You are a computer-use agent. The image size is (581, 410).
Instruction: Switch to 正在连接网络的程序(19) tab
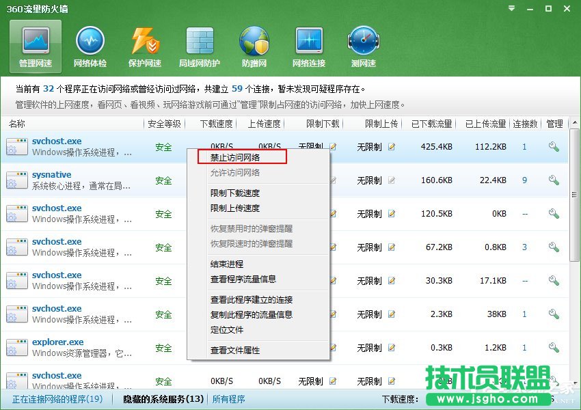(x=57, y=399)
